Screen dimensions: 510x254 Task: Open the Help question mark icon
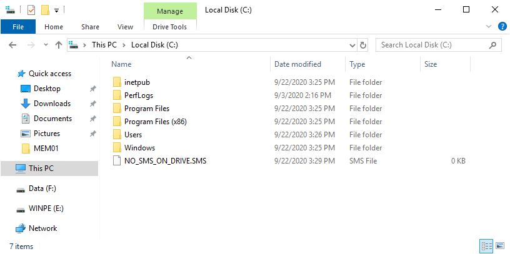(x=501, y=27)
